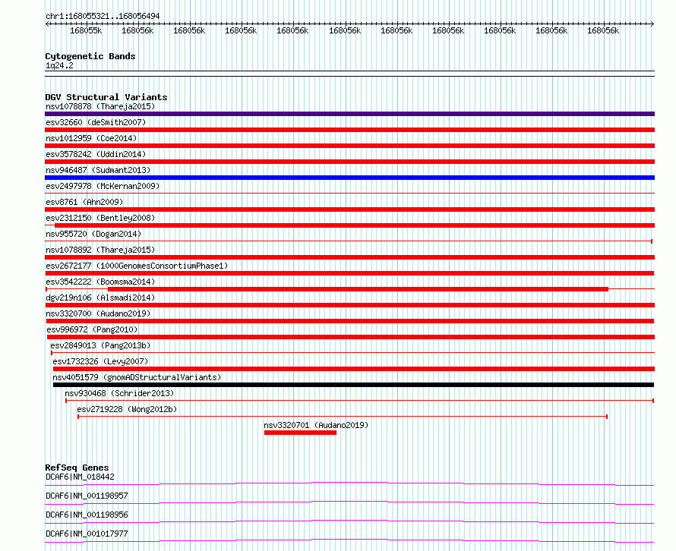Click the DGV Structural Variants track title
Screen dimensions: 676x551
106,97
